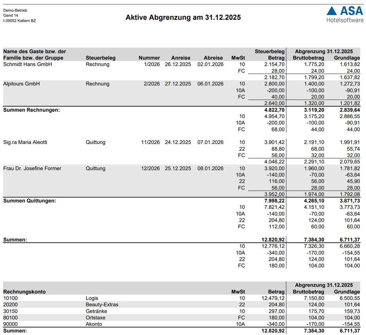Click the Abreise column header
Viewport: 366px width, 335px height.
point(213,58)
